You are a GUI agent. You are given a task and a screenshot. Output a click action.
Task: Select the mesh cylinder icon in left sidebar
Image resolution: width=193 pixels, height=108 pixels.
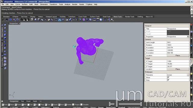coord(5,38)
